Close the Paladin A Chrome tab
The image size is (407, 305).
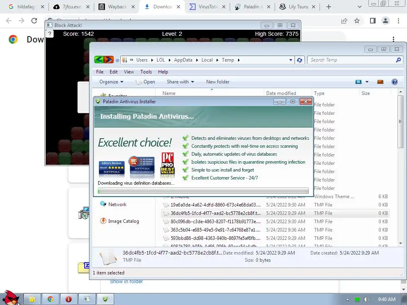coord(269,7)
